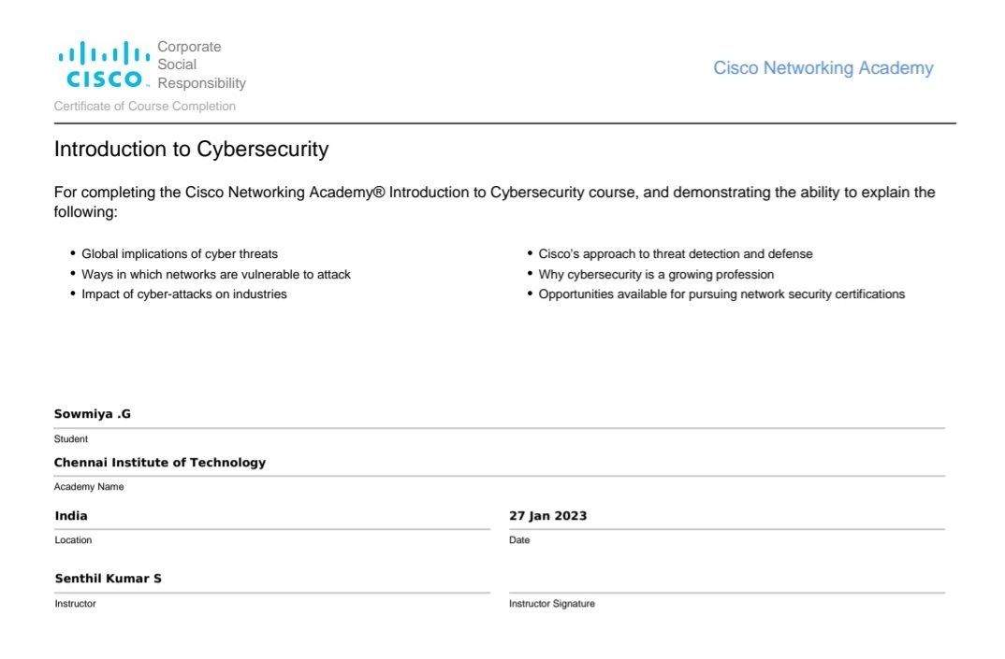1005x659 pixels.
Task: Click Cisco's approach to threat detection bullet
Action: point(675,253)
